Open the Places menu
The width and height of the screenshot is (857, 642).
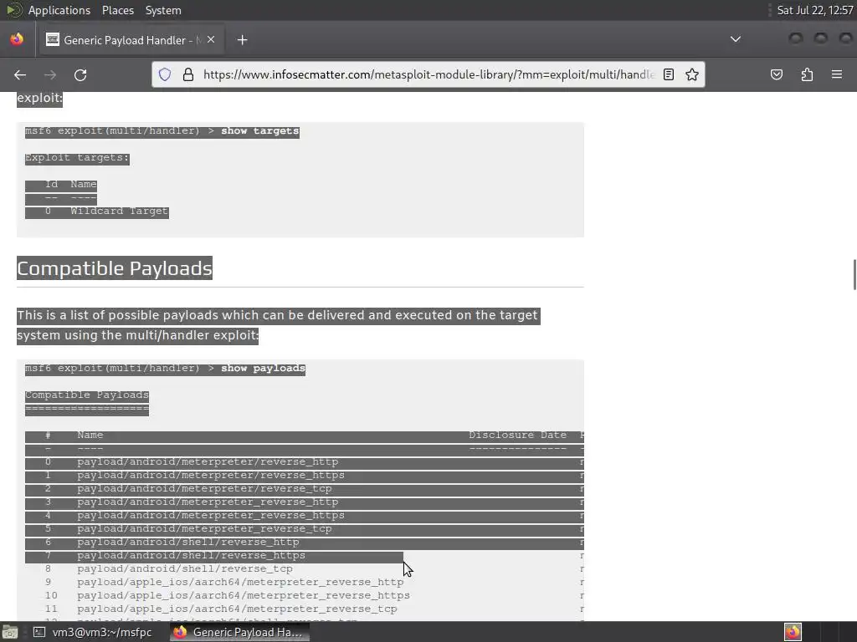coord(117,10)
